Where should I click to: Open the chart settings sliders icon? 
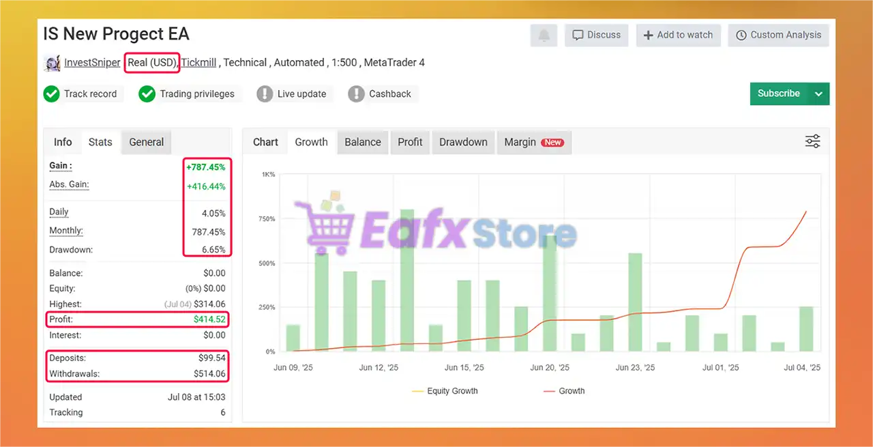pos(812,142)
